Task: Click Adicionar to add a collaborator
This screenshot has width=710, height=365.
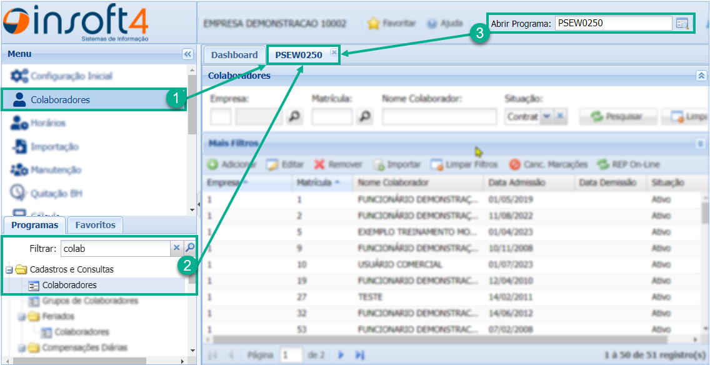Action: coord(231,164)
